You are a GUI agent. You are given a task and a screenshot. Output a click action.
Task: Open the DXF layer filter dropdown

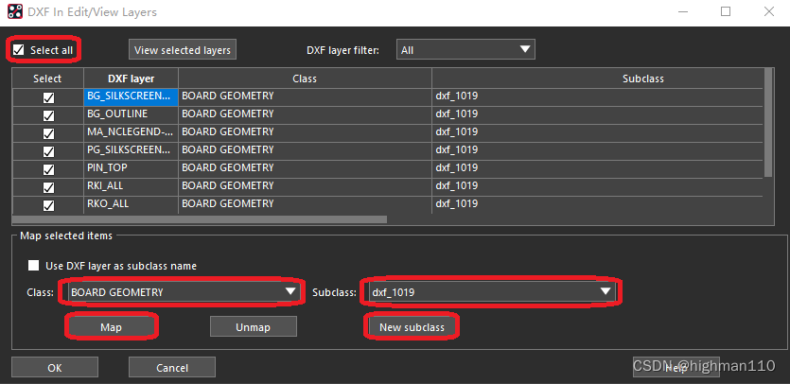[465, 50]
